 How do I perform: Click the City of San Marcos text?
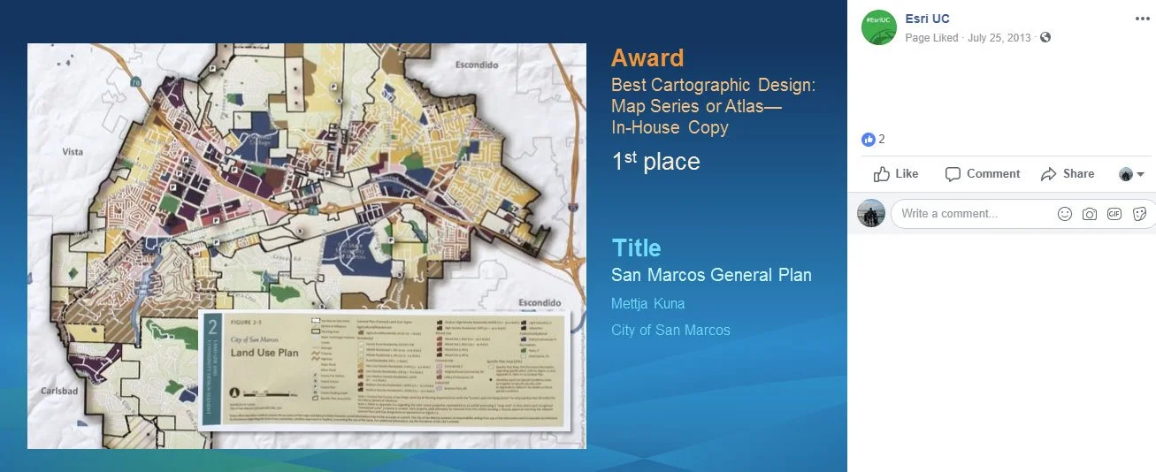coord(670,331)
